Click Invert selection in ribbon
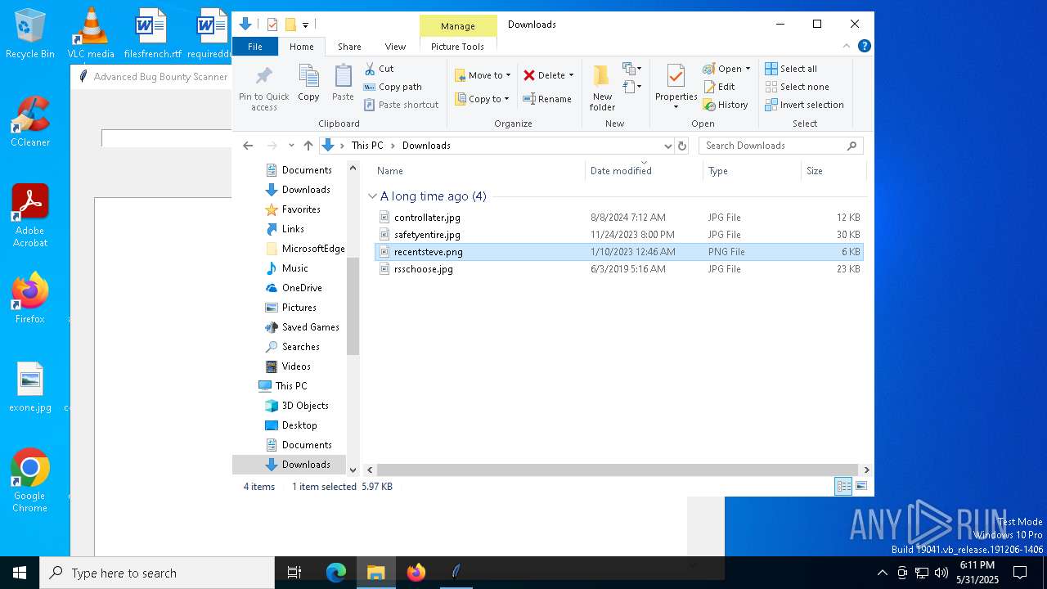 (805, 105)
